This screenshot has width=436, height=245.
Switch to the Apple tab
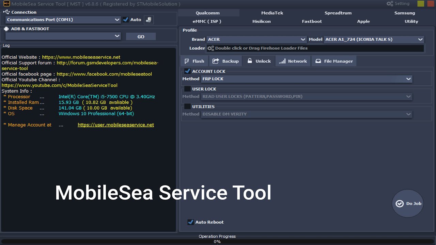(x=363, y=21)
